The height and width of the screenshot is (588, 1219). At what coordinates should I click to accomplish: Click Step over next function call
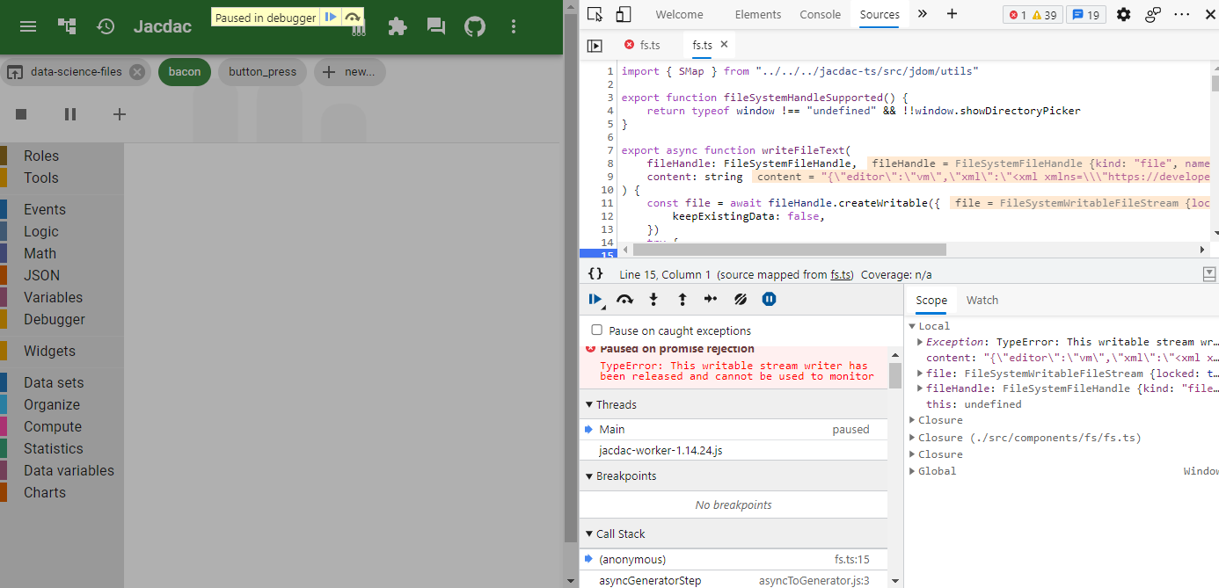(624, 299)
